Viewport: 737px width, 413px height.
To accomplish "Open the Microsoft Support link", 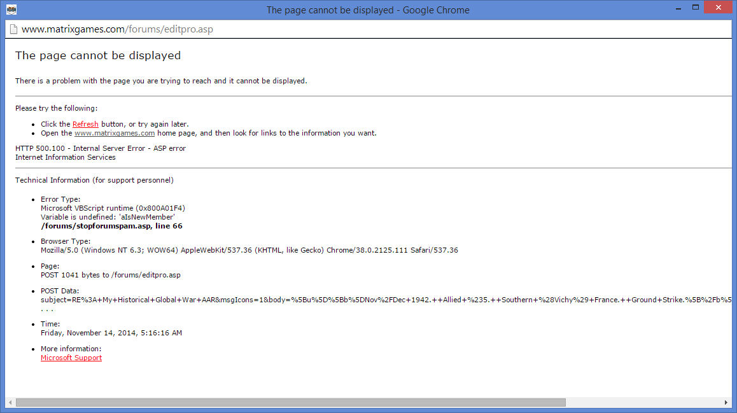I will coord(71,358).
